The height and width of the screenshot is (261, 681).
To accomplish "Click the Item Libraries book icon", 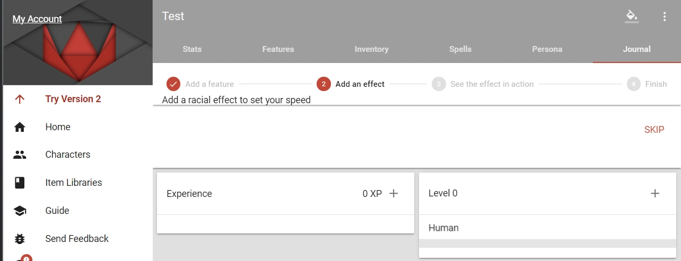I will (x=20, y=183).
